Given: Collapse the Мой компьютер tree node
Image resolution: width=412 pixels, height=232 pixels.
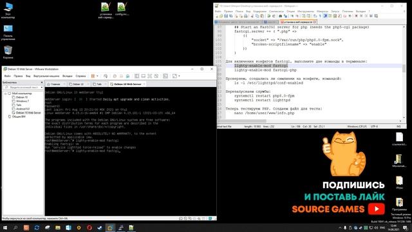Looking at the screenshot, I should [x=6, y=93].
